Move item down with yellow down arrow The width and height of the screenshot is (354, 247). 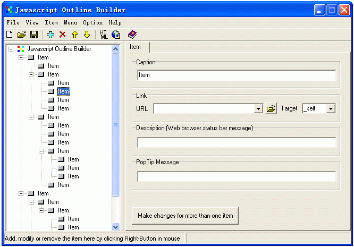tap(87, 35)
